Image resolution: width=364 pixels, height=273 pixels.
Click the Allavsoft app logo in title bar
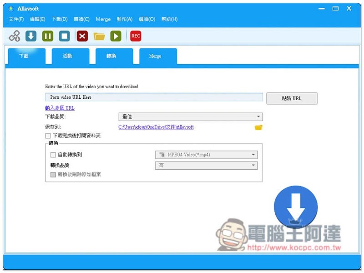pyautogui.click(x=10, y=9)
